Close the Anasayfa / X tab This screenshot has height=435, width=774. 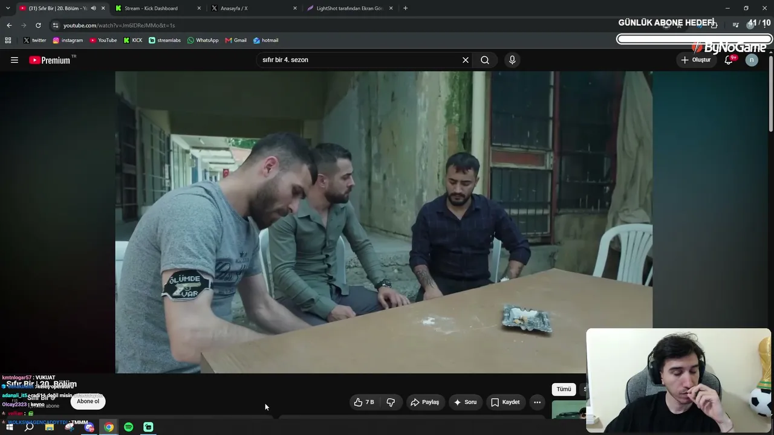click(295, 8)
